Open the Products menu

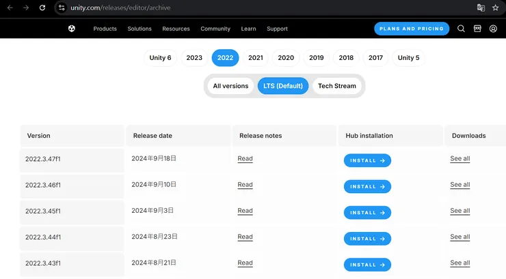click(105, 29)
